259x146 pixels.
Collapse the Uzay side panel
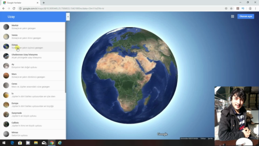(x=68, y=17)
